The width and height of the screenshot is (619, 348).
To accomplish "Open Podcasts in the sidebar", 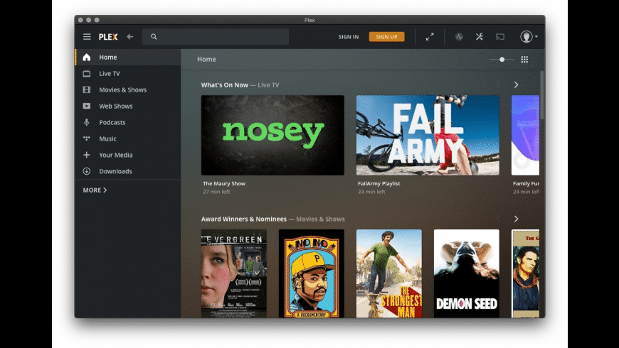I will point(128,122).
